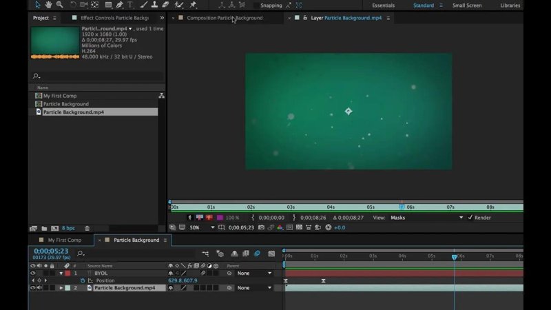Click Particle Background.mp4 layer label color swatch
551x310 pixels.
click(67, 288)
